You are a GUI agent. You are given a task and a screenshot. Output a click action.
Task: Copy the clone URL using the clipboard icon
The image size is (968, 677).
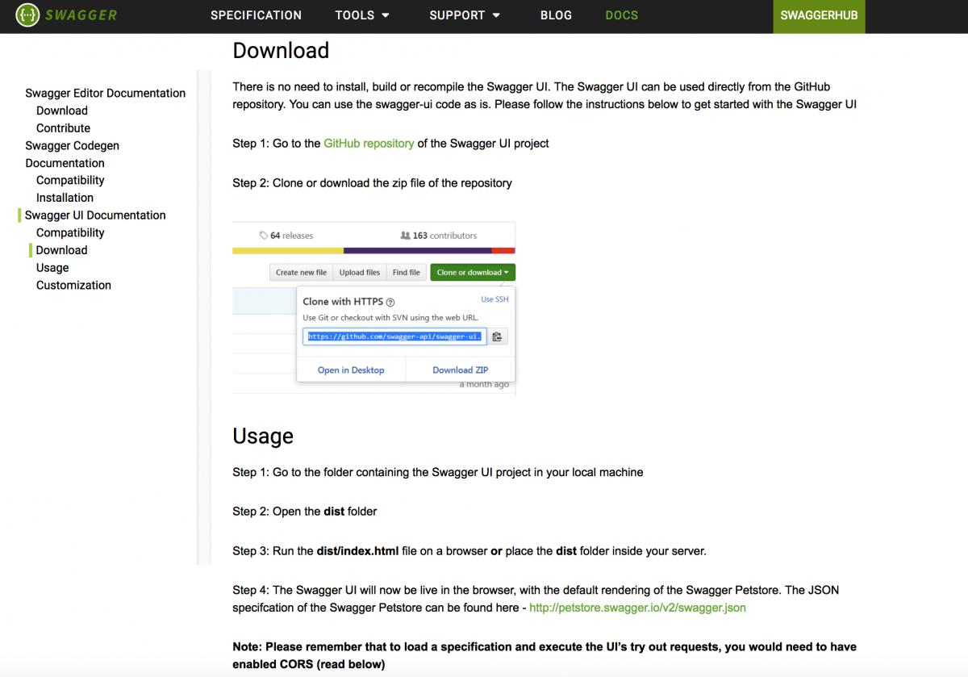tap(497, 336)
